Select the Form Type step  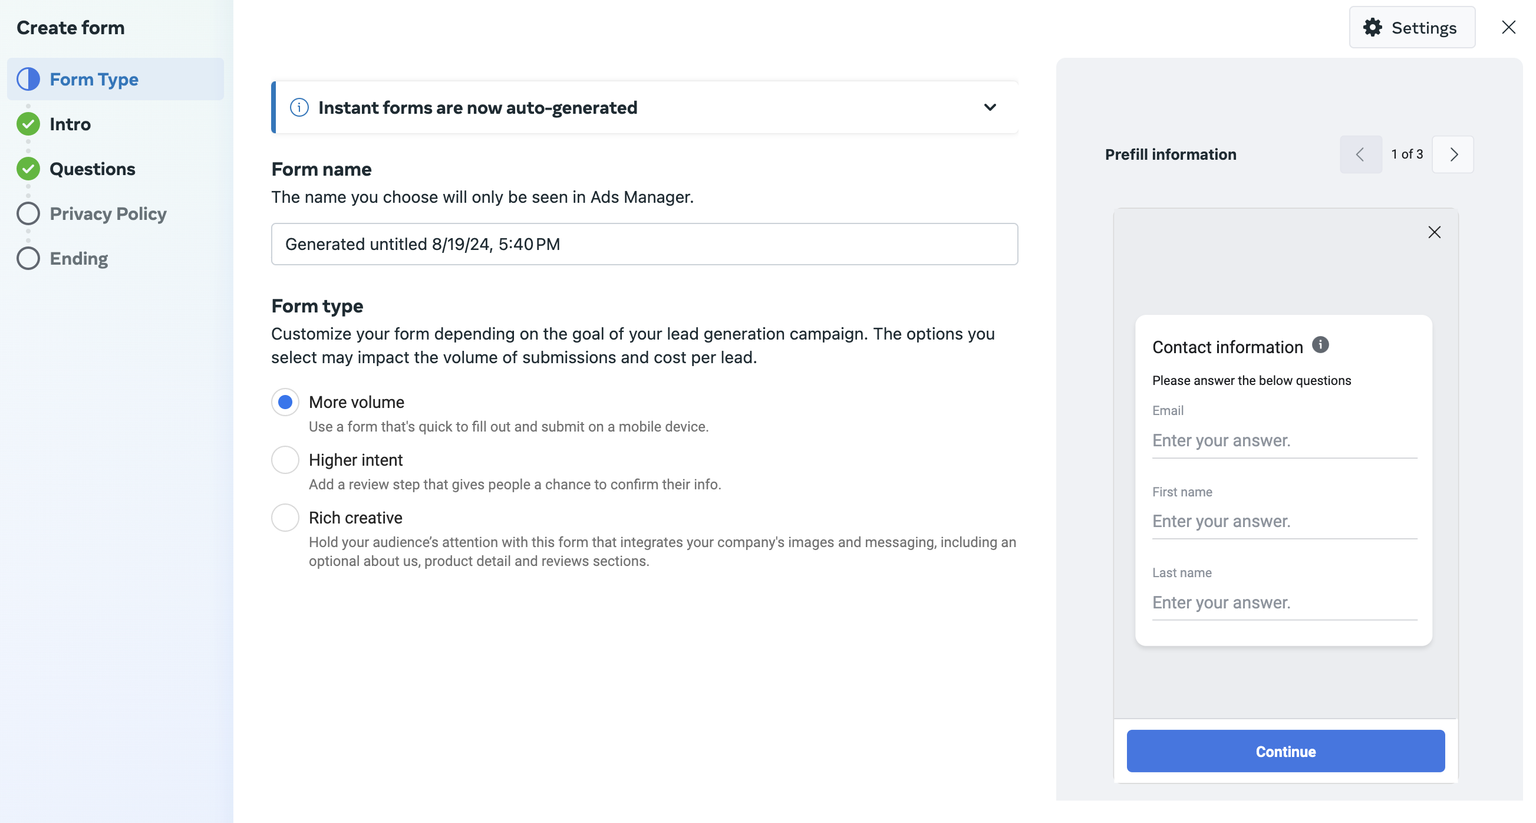[x=115, y=79]
